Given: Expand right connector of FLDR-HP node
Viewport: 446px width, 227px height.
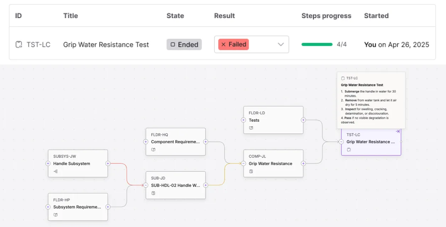Looking at the screenshot, I should tap(108, 207).
